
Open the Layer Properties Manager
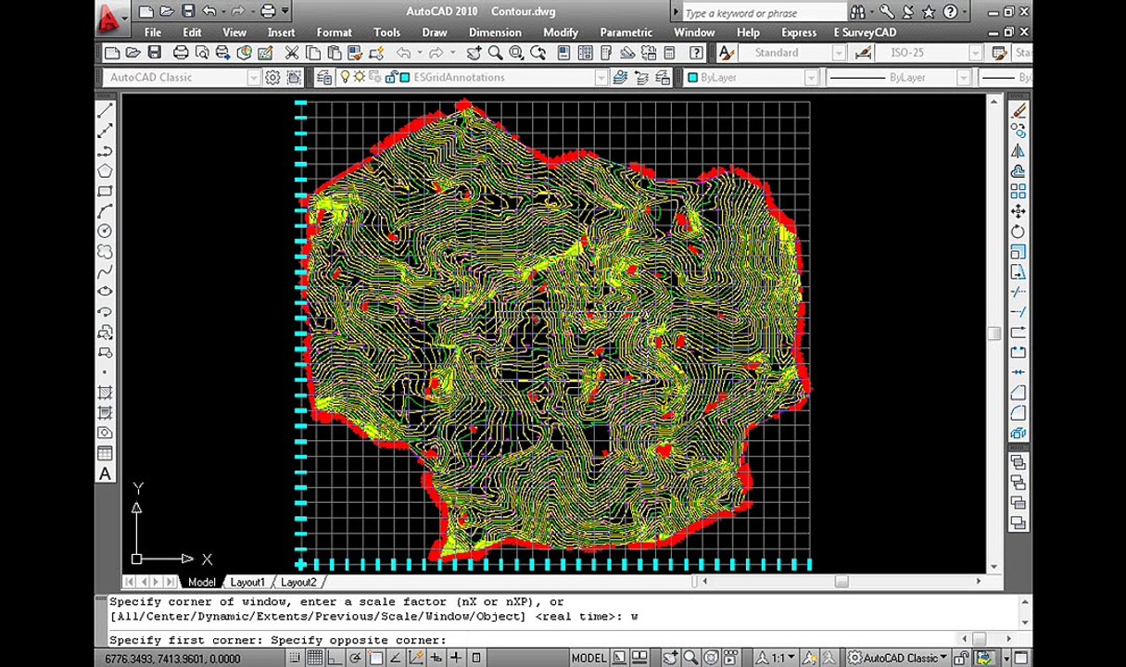point(323,77)
